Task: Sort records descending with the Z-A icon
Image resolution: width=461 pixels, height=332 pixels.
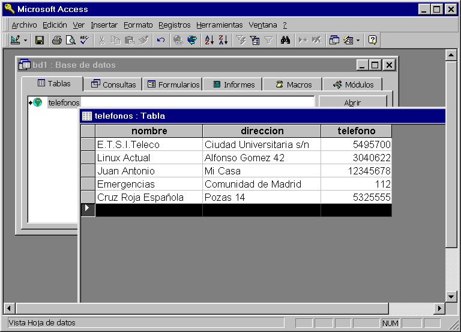Action: pos(223,40)
